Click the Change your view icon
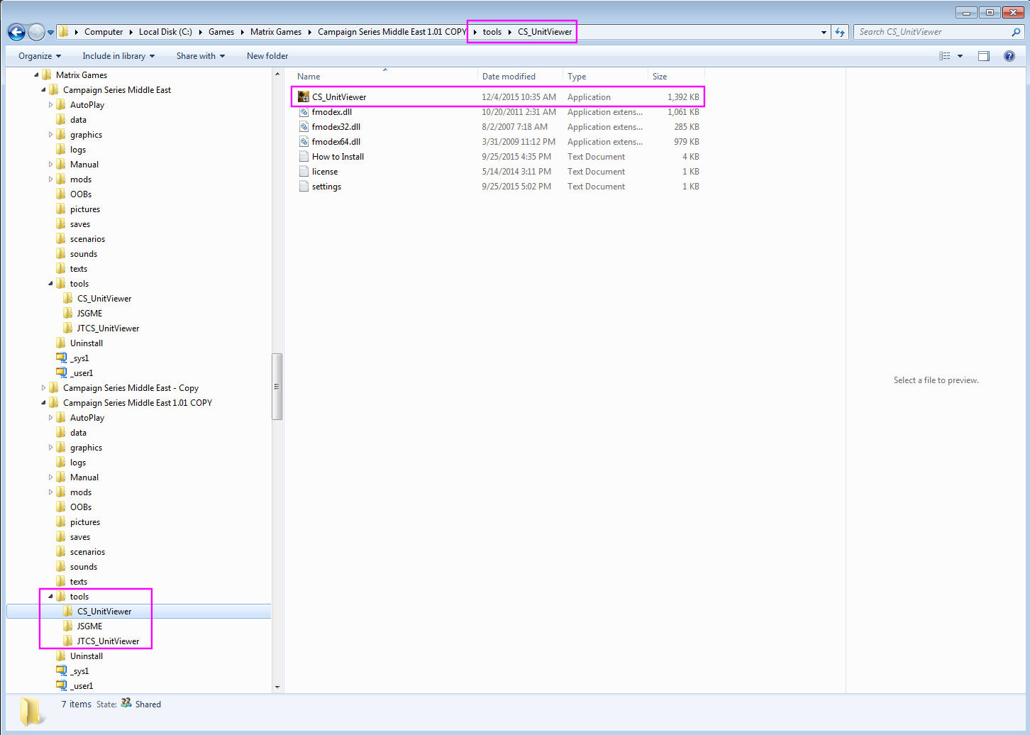 coord(944,56)
